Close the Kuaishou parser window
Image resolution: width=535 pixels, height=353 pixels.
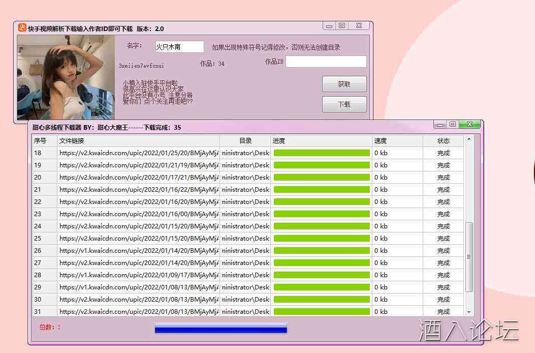(x=359, y=25)
